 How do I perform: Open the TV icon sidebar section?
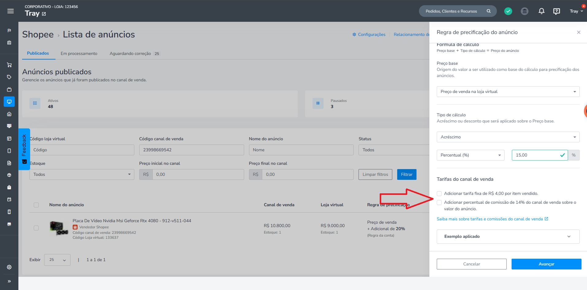click(x=9, y=89)
